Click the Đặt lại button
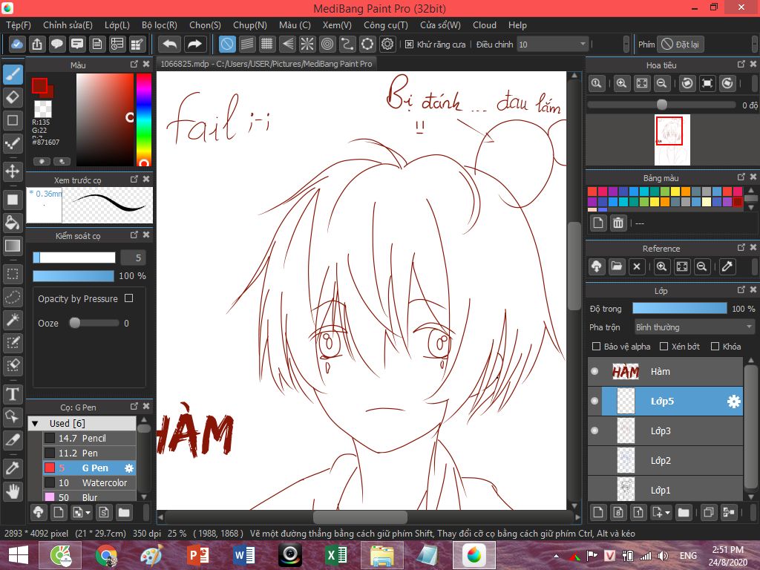 [681, 44]
